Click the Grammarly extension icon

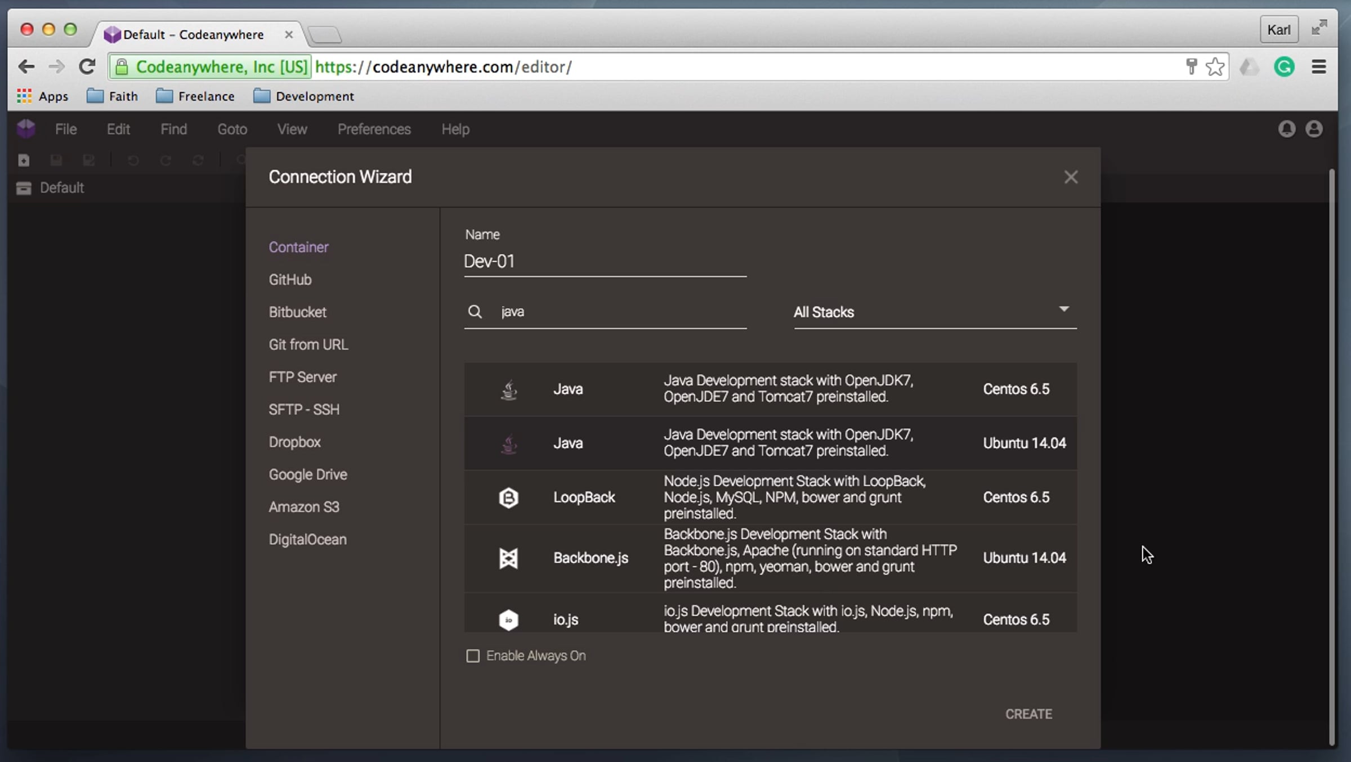tap(1284, 67)
